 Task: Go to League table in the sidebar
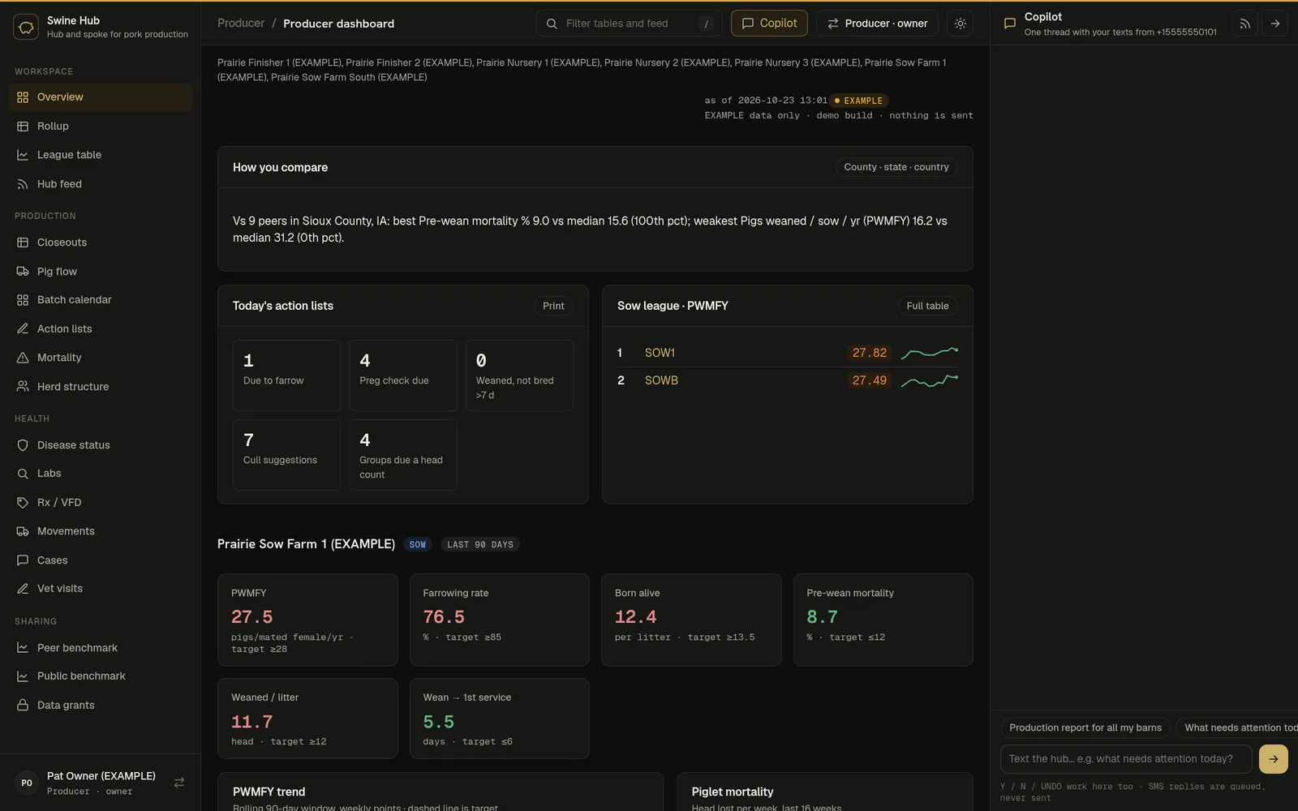[100, 155]
